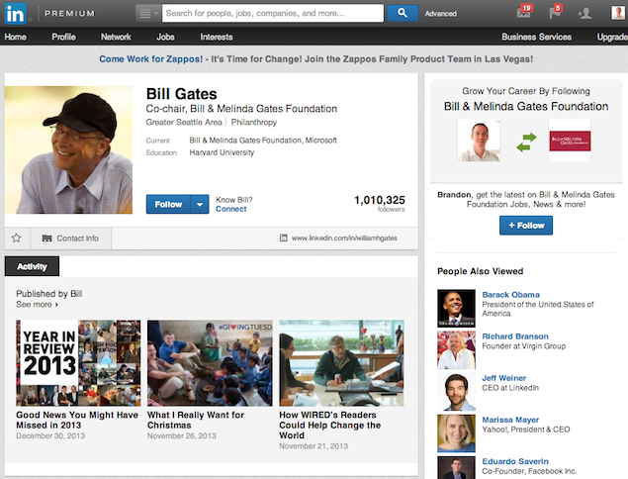
Task: Open Jeff Weiner's profile link
Action: 503,378
